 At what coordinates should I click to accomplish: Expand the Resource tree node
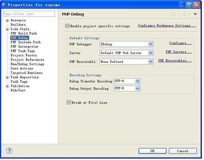pos(7,21)
